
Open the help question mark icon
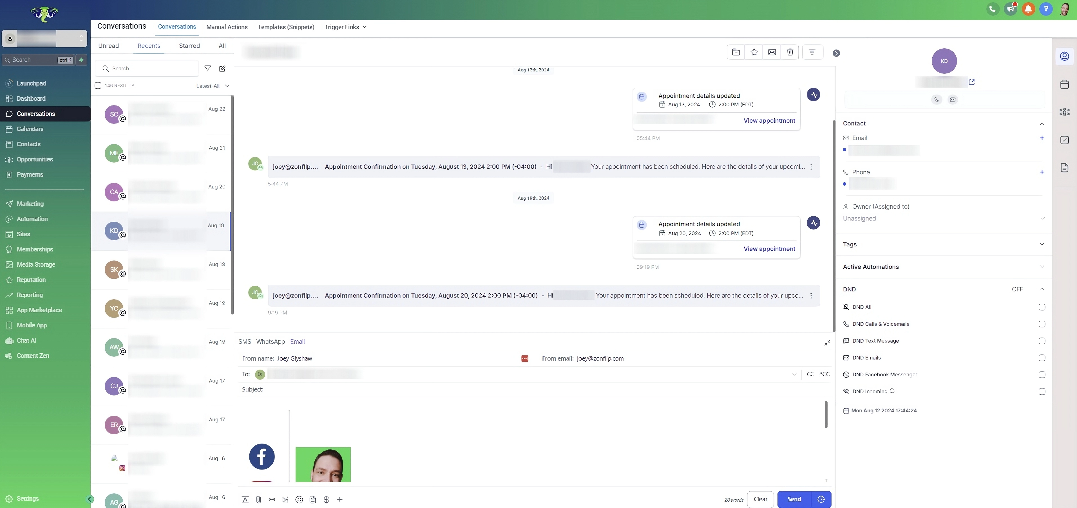1046,9
